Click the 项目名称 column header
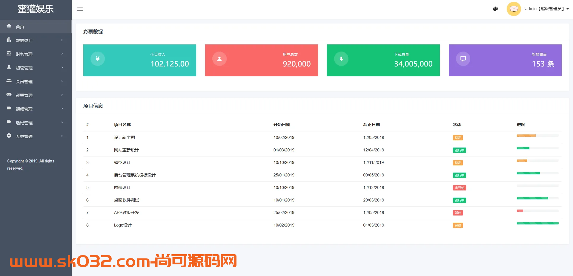Image resolution: width=573 pixels, height=276 pixels. pos(122,125)
